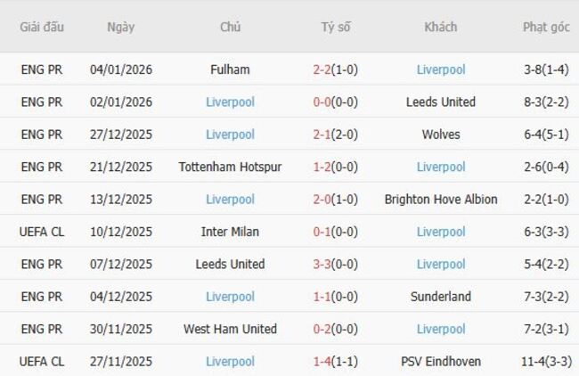Click Liverpool link in the Fulham match row

tap(441, 69)
